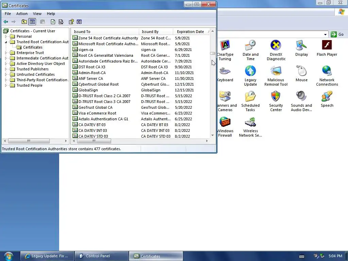Select Cybertrust Global Root certificate row
This screenshot has height=261, width=348.
(140, 84)
